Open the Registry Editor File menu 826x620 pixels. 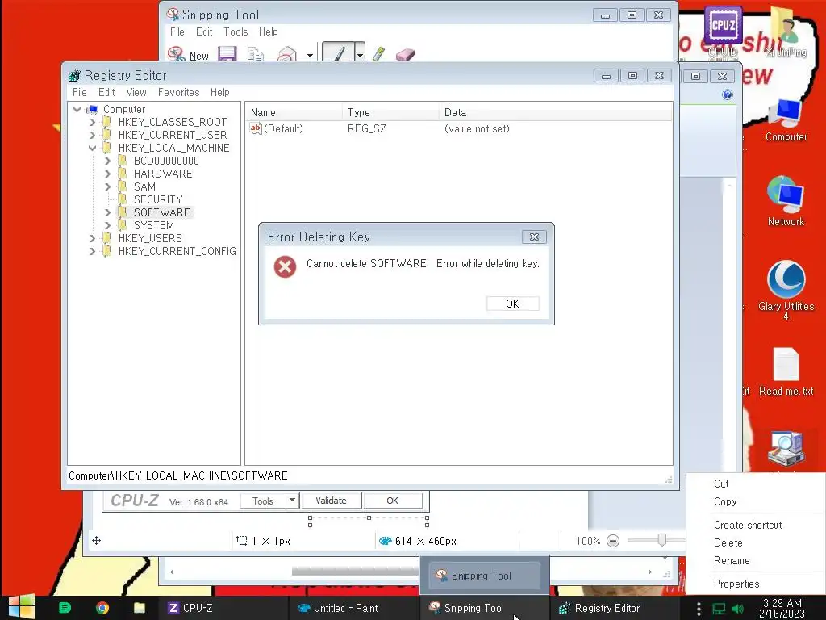click(80, 92)
